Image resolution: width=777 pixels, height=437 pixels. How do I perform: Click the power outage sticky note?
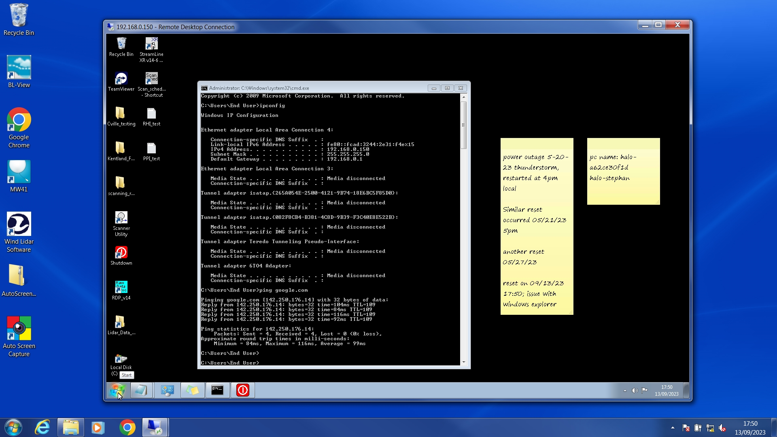[537, 227]
